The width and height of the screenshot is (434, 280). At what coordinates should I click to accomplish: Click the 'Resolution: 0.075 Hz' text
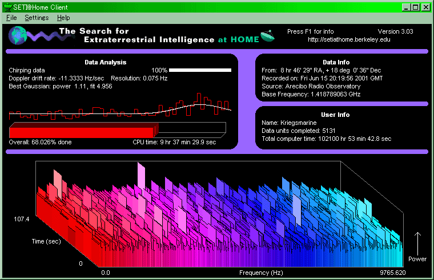139,78
